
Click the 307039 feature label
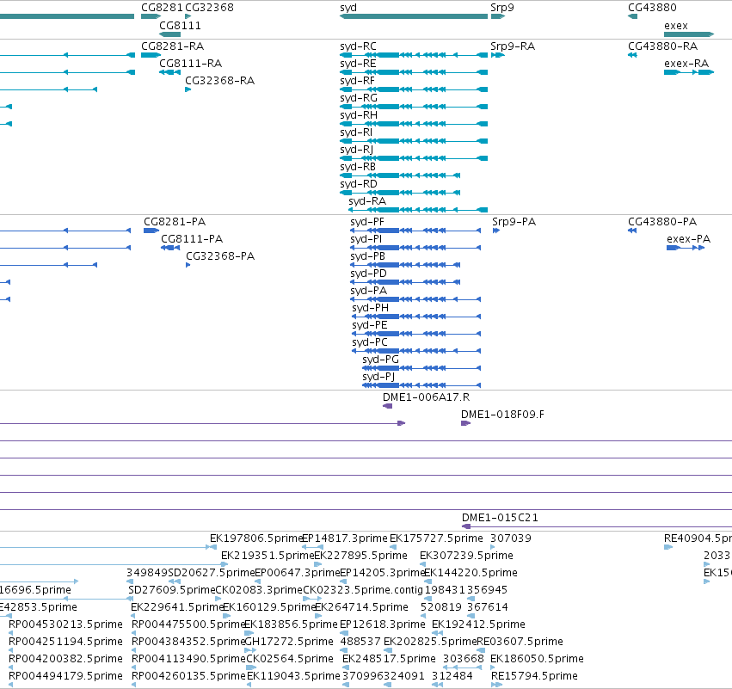(511, 538)
